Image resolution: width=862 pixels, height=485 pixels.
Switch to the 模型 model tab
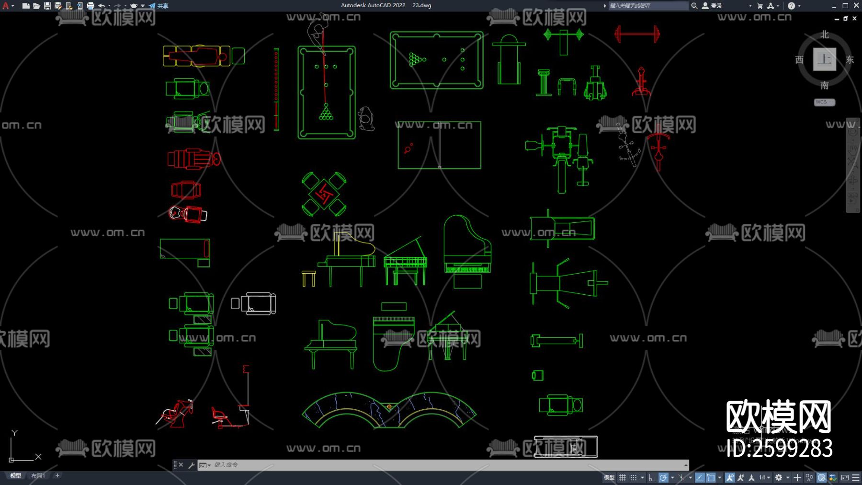16,476
